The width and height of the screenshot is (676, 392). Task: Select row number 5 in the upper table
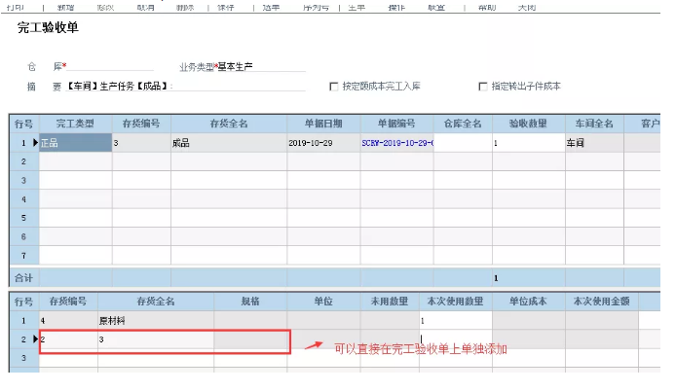tap(24, 218)
